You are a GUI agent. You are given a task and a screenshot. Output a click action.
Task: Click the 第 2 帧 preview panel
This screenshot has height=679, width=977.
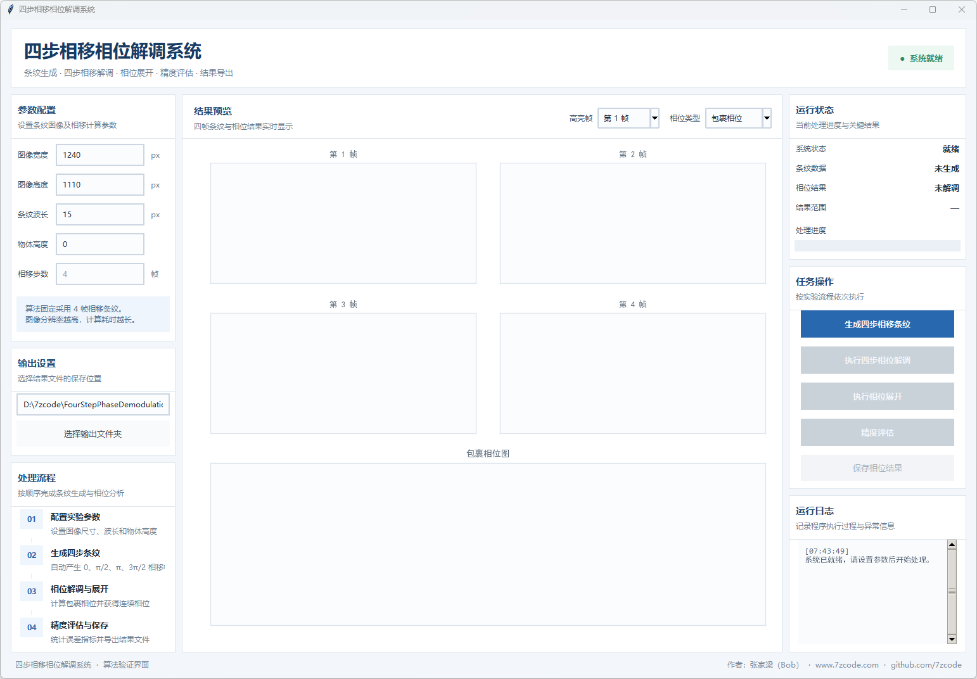633,224
